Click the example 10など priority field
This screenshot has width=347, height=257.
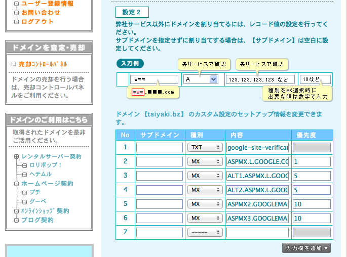pyautogui.click(x=315, y=79)
